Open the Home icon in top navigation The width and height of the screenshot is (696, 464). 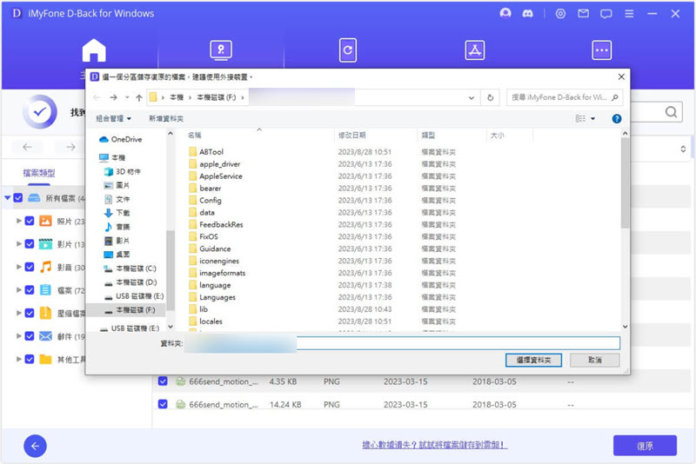pyautogui.click(x=94, y=50)
